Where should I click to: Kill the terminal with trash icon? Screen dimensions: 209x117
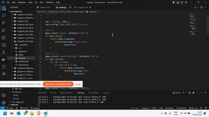[193, 93]
